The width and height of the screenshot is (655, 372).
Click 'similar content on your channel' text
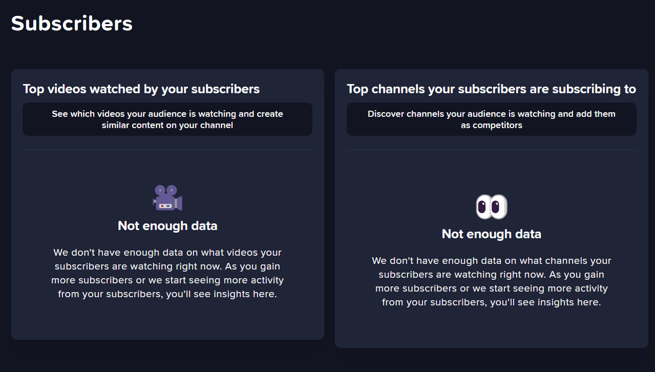coord(167,125)
